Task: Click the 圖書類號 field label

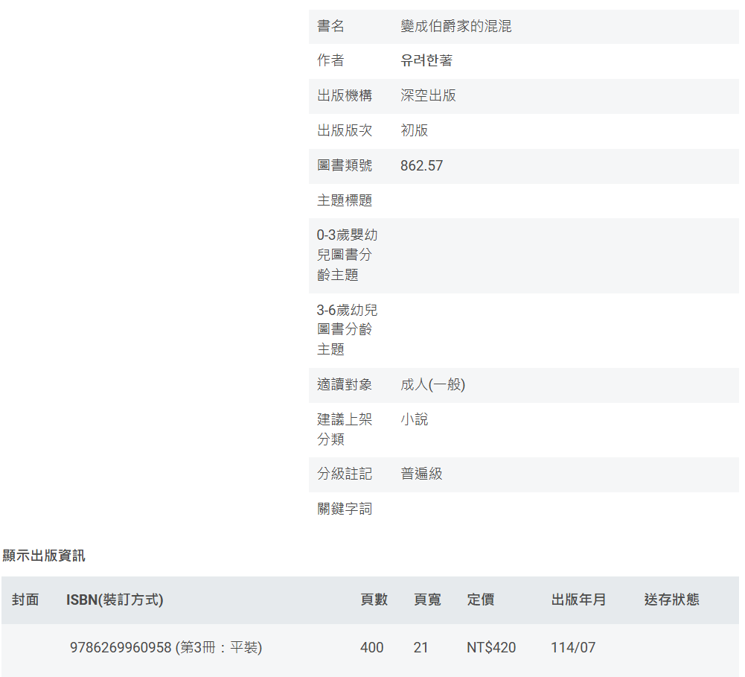Action: pos(345,165)
